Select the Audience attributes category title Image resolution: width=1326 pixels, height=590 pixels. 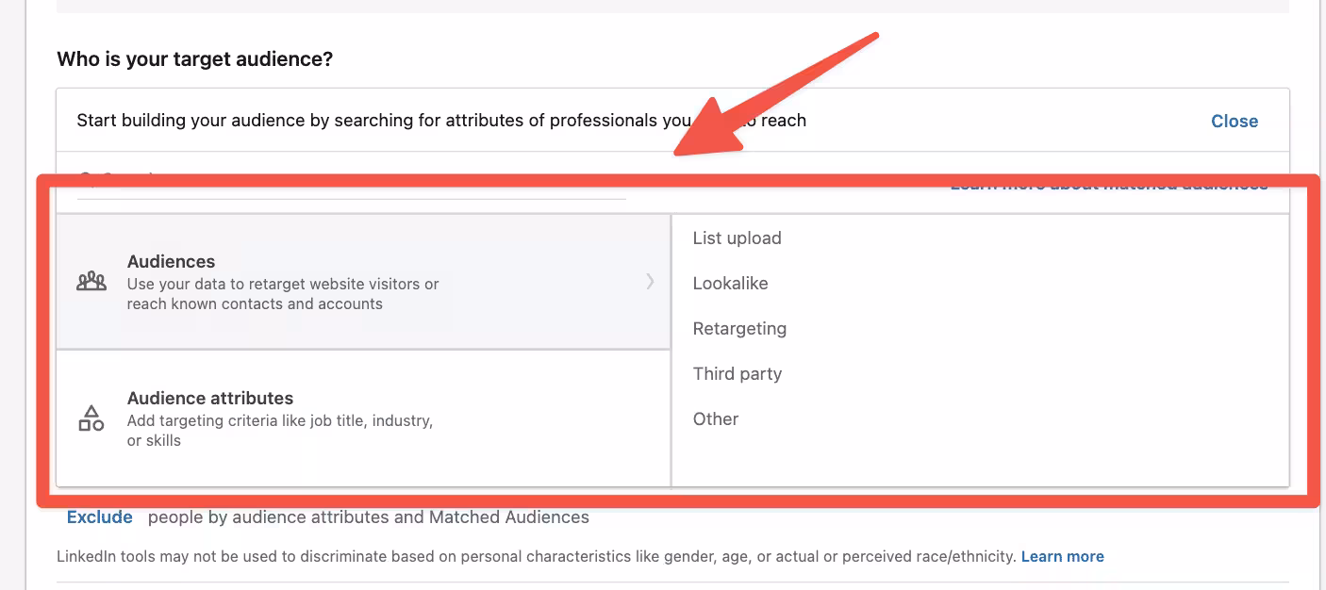(x=210, y=398)
